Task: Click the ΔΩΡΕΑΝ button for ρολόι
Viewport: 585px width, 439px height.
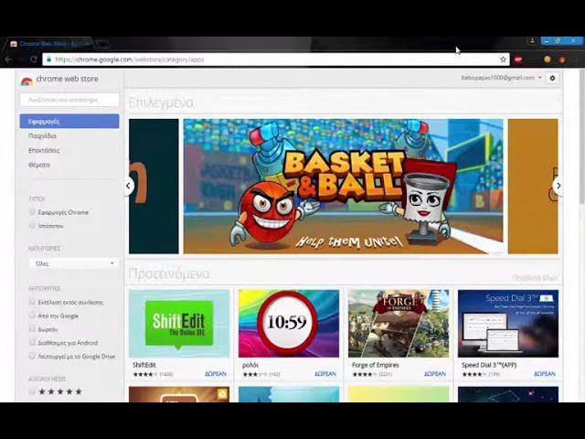Action: coord(325,374)
